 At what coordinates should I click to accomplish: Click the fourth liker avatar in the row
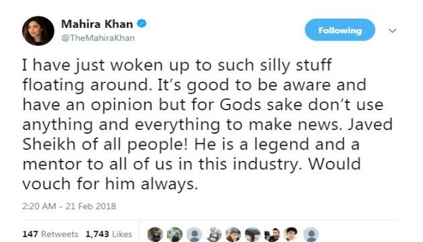click(214, 234)
